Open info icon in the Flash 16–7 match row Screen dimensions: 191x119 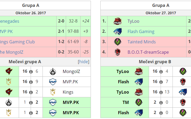[161, 82]
